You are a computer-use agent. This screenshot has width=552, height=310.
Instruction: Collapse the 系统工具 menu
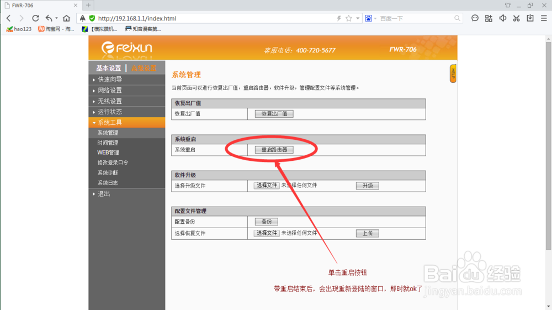click(127, 122)
